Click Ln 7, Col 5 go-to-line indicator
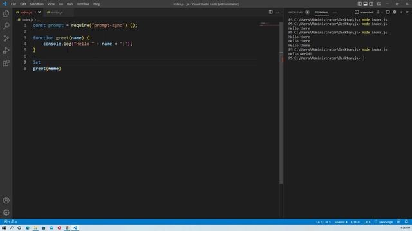Viewport: 412px width, 231px height. point(323,222)
